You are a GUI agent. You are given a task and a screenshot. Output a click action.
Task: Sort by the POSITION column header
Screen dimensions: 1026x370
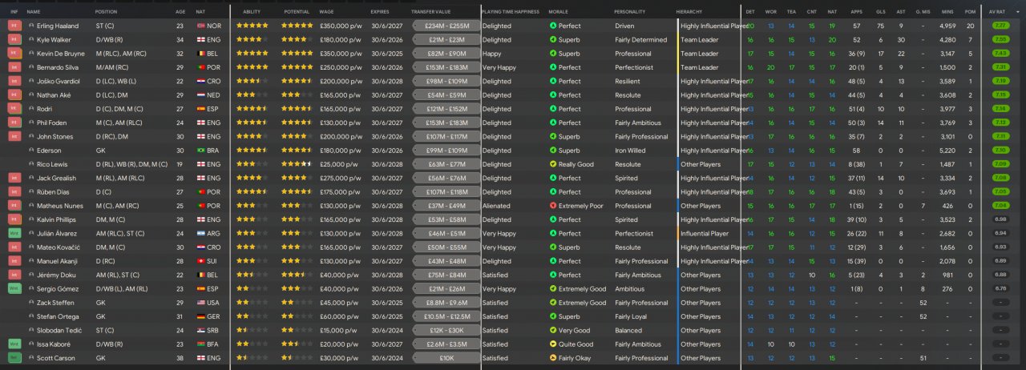tap(106, 12)
